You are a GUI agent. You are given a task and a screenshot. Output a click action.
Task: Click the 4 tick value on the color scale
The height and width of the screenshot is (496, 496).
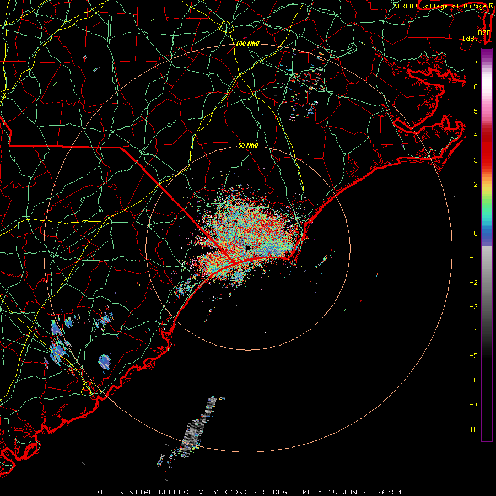click(x=476, y=136)
